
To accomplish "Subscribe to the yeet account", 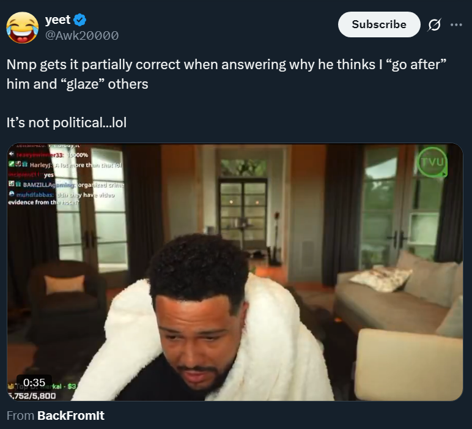I will (x=379, y=24).
